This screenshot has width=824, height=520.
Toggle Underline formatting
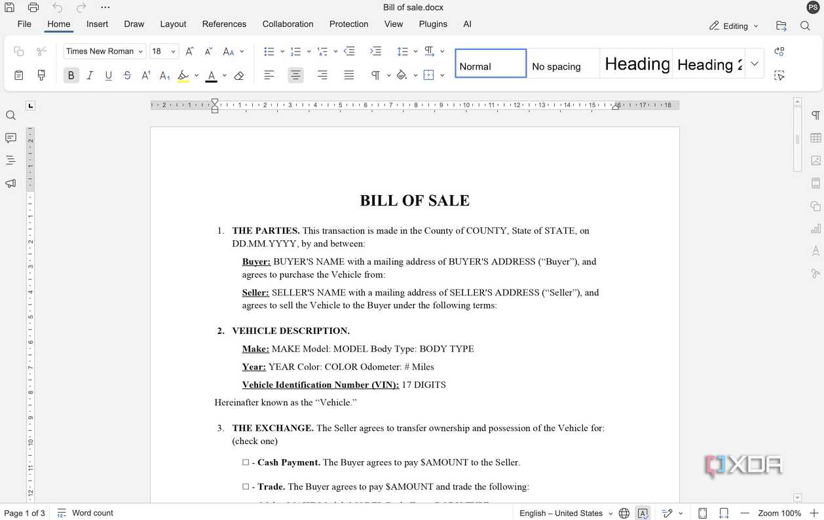[109, 75]
